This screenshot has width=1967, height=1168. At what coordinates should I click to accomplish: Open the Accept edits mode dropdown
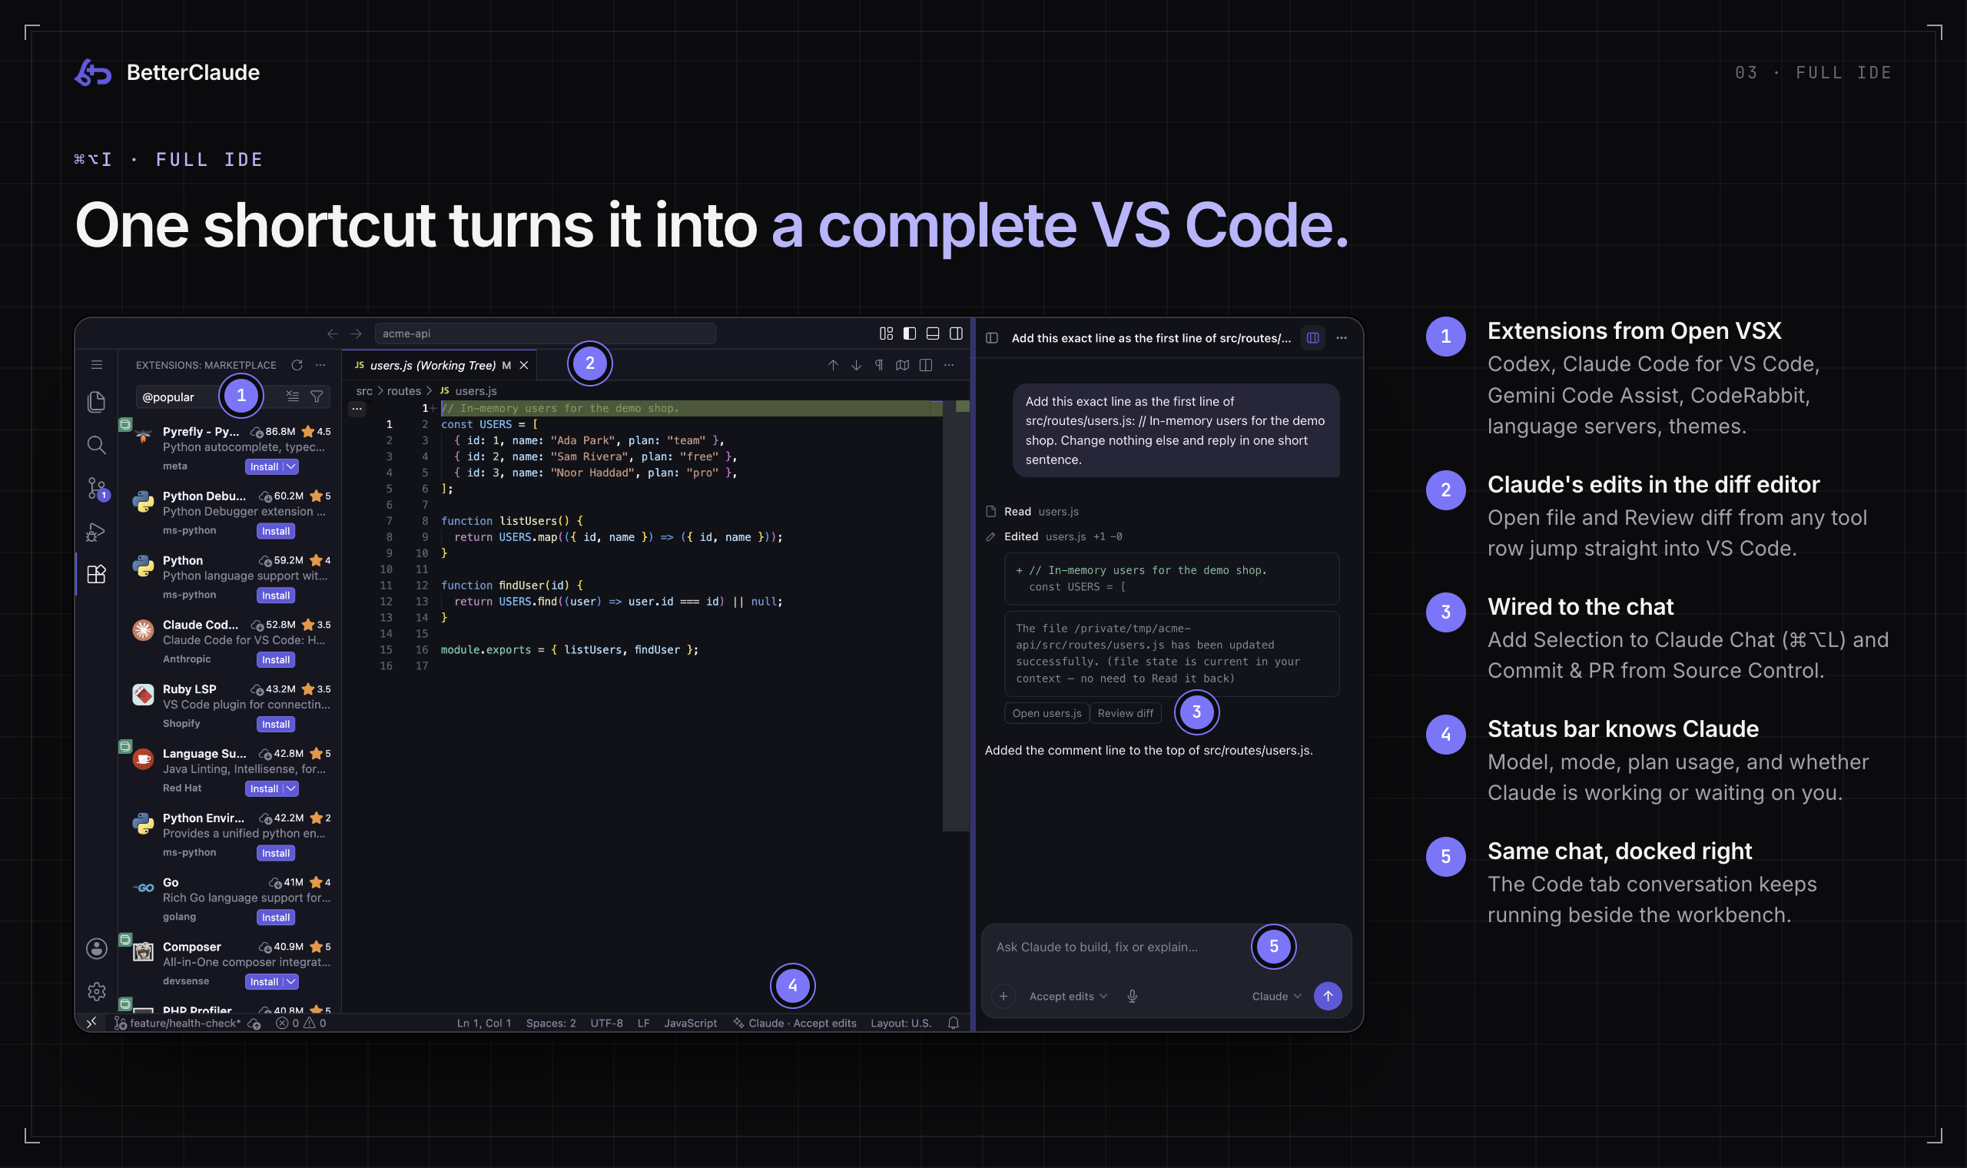tap(1068, 996)
